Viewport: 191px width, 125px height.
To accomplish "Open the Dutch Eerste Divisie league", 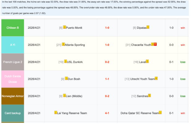I will [13, 79].
